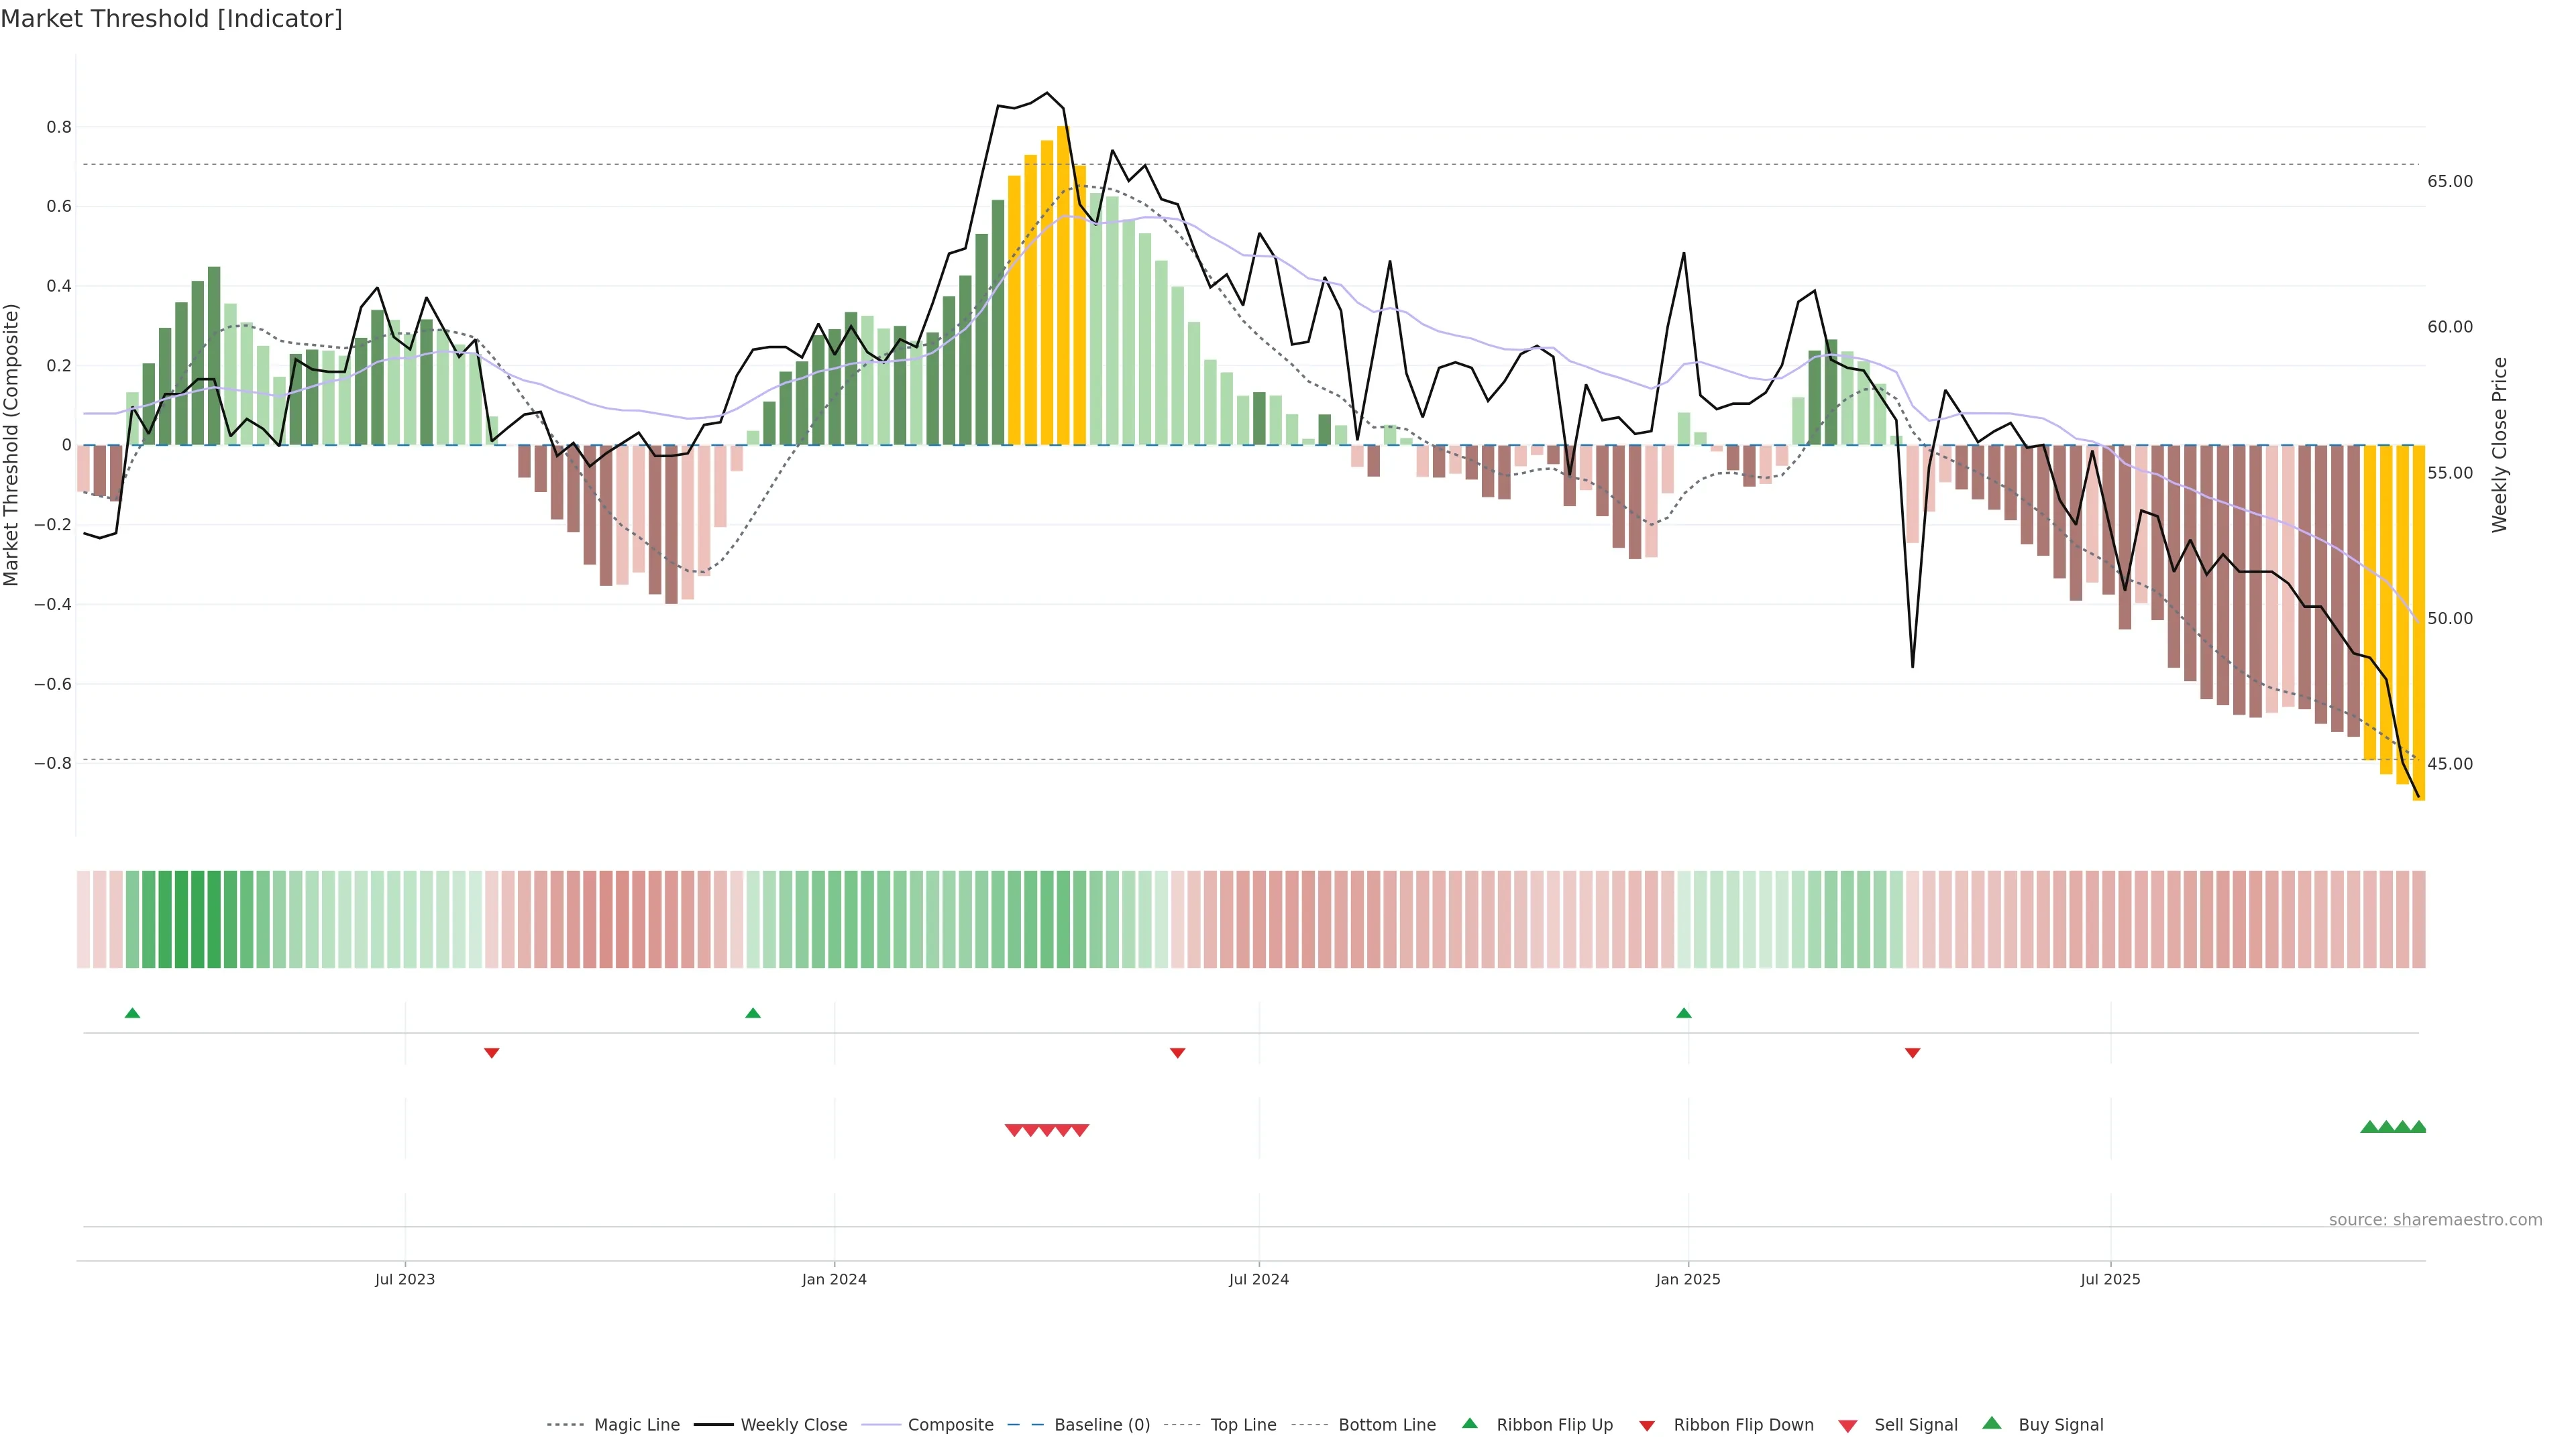Viewport: 2576px width, 1448px height.
Task: Click the Baseline (0) legend entry
Action: (x=1102, y=1425)
